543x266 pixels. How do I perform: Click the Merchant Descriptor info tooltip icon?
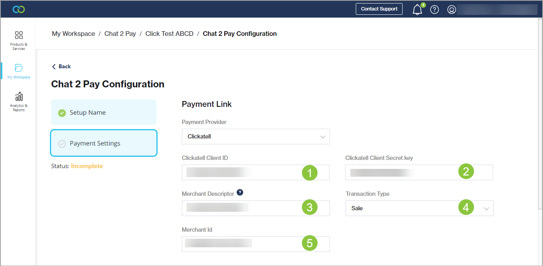(x=240, y=192)
